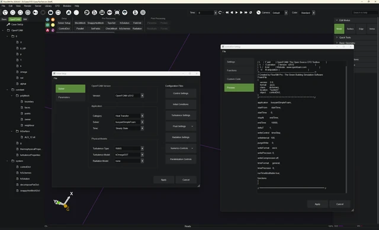Open the Turbulence Model dropdown showing kOmegaSST
This screenshot has width=379, height=230.
tap(142, 155)
